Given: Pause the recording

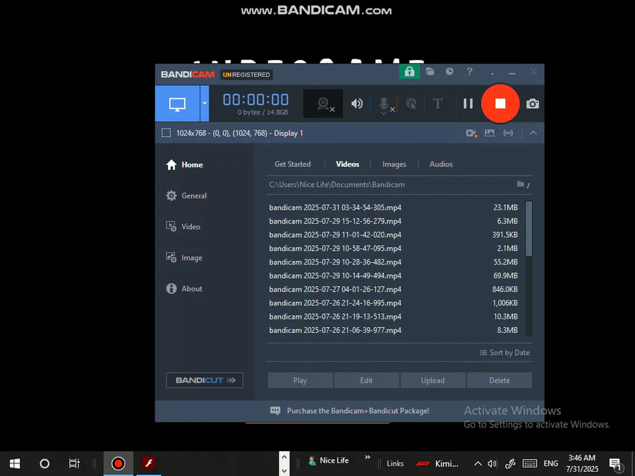Looking at the screenshot, I should 468,104.
